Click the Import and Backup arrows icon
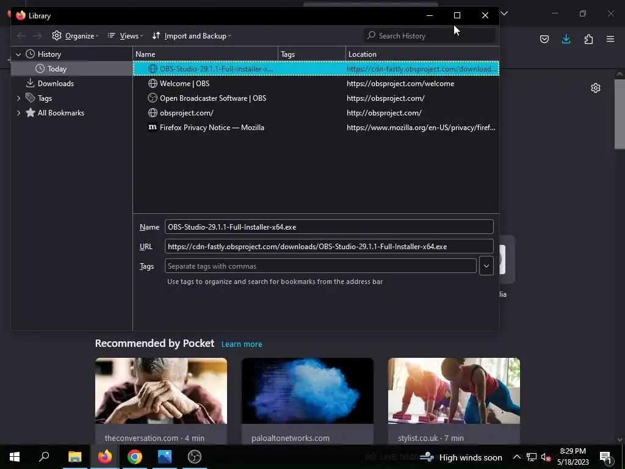Image resolution: width=625 pixels, height=469 pixels. 156,35
